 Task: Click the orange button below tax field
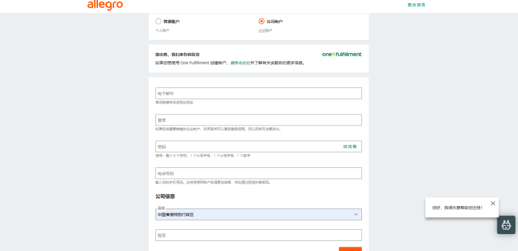coord(350,249)
